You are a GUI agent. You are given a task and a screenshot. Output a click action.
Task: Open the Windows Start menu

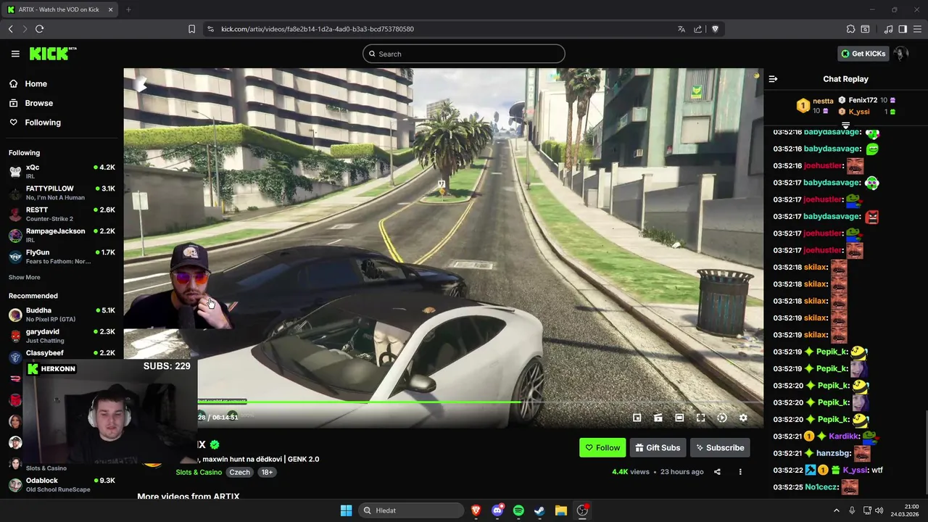tap(346, 510)
